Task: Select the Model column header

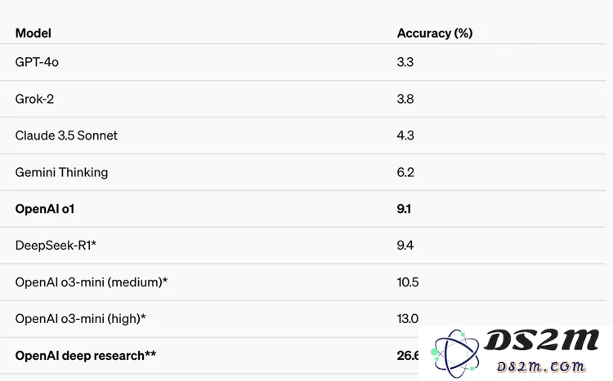Action: [x=34, y=33]
